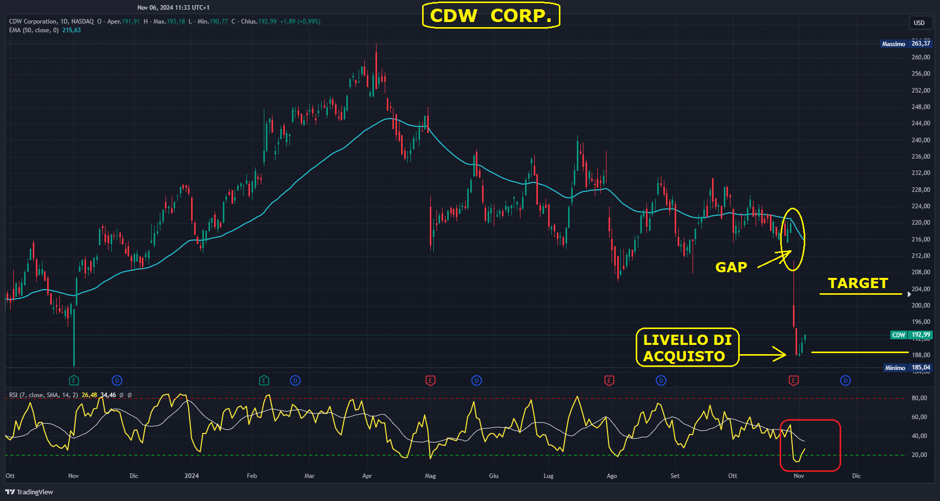
Task: Click the Aper.191,91 opening value
Action: [123, 21]
